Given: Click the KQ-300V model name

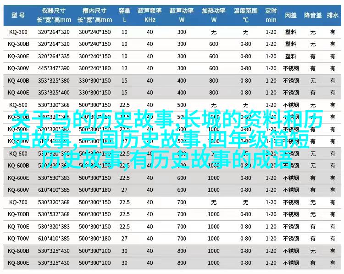Looking at the screenshot, I should click(18, 68).
